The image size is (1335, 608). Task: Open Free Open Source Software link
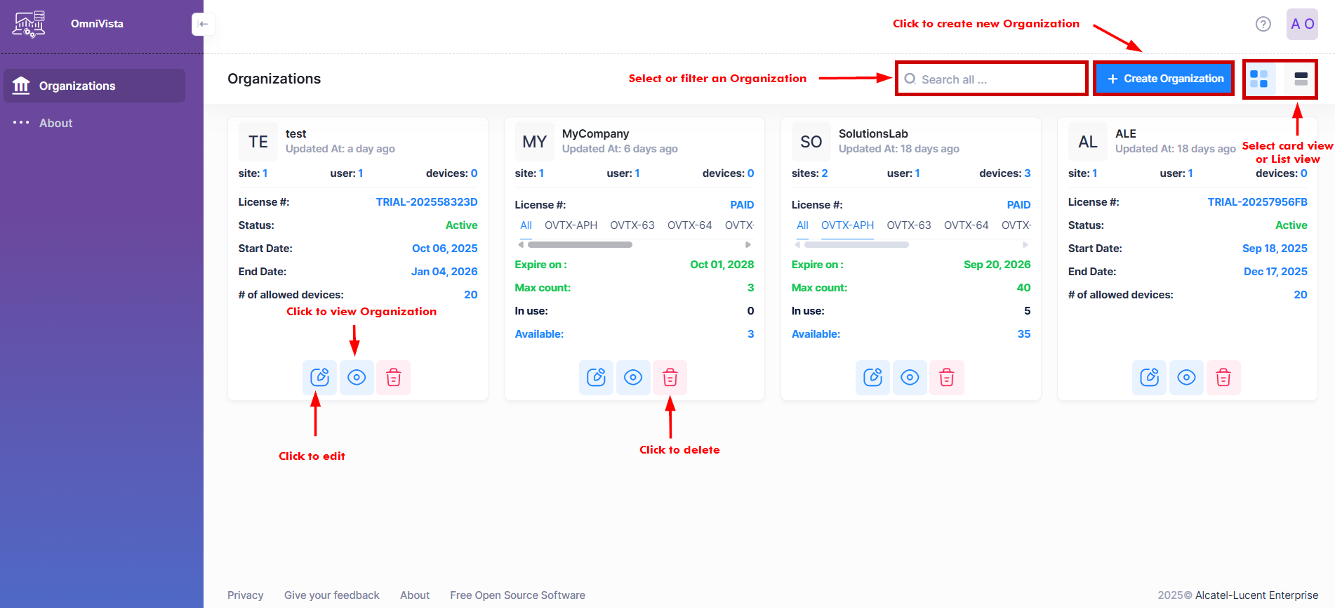(x=517, y=595)
